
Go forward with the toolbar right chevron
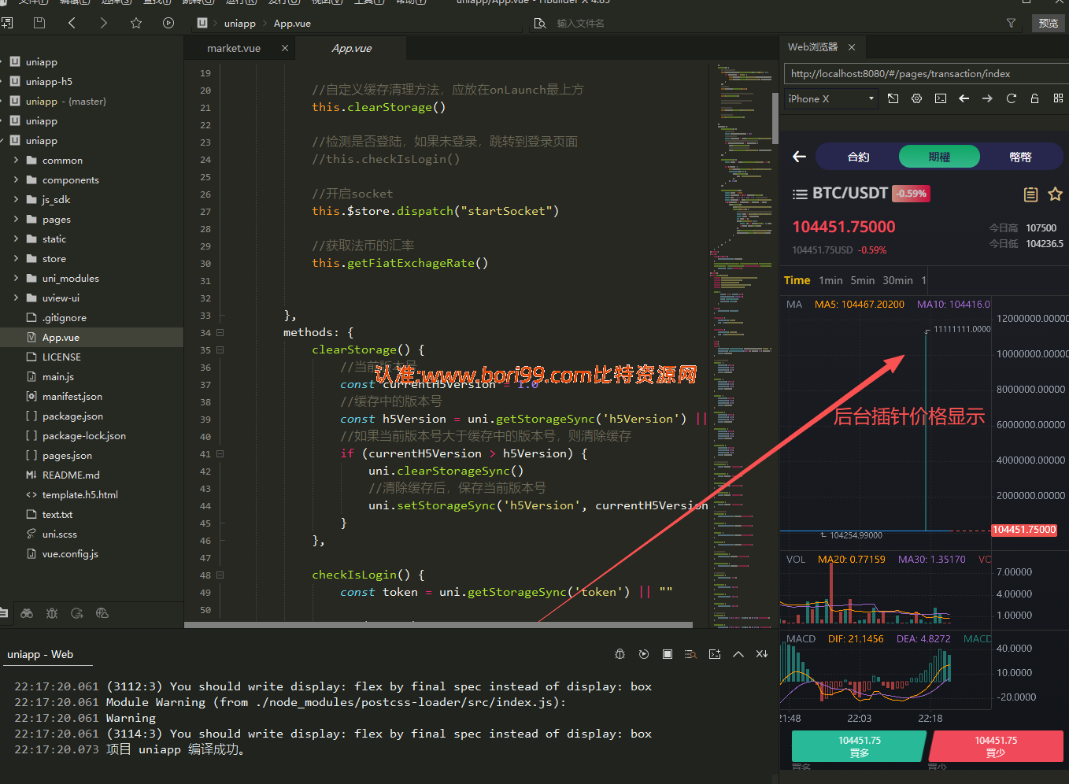click(104, 23)
